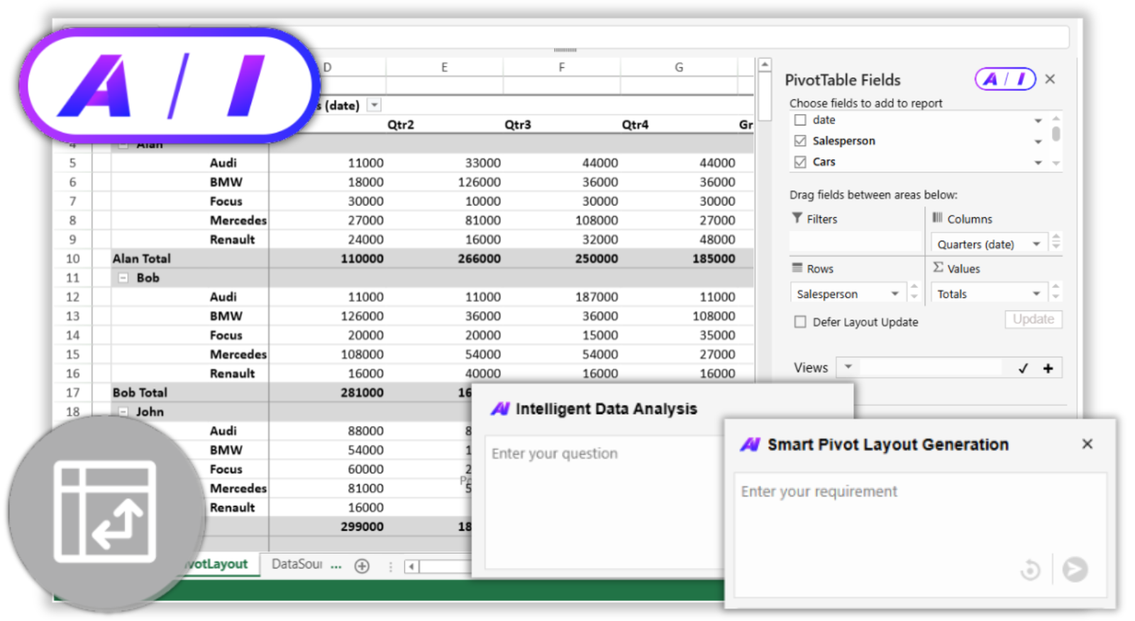
Task: Add a new view with the plus icon
Action: click(x=1048, y=368)
